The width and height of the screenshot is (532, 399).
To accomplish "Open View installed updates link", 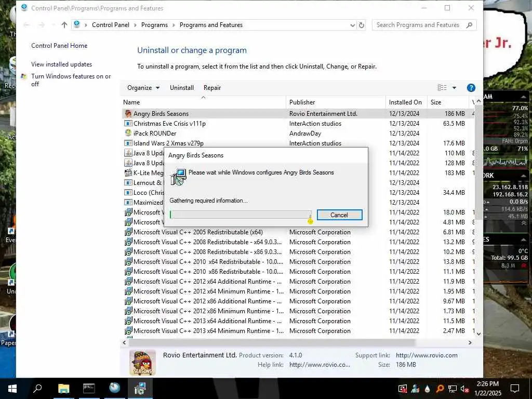I will (61, 64).
